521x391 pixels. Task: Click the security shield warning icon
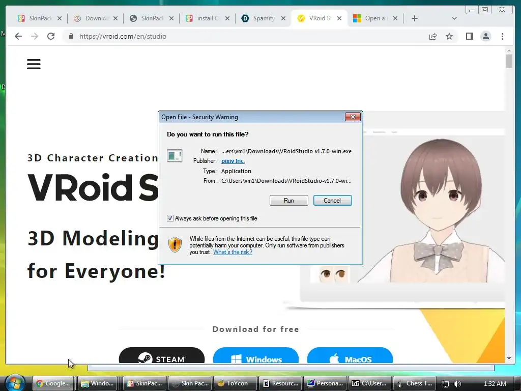click(x=175, y=245)
